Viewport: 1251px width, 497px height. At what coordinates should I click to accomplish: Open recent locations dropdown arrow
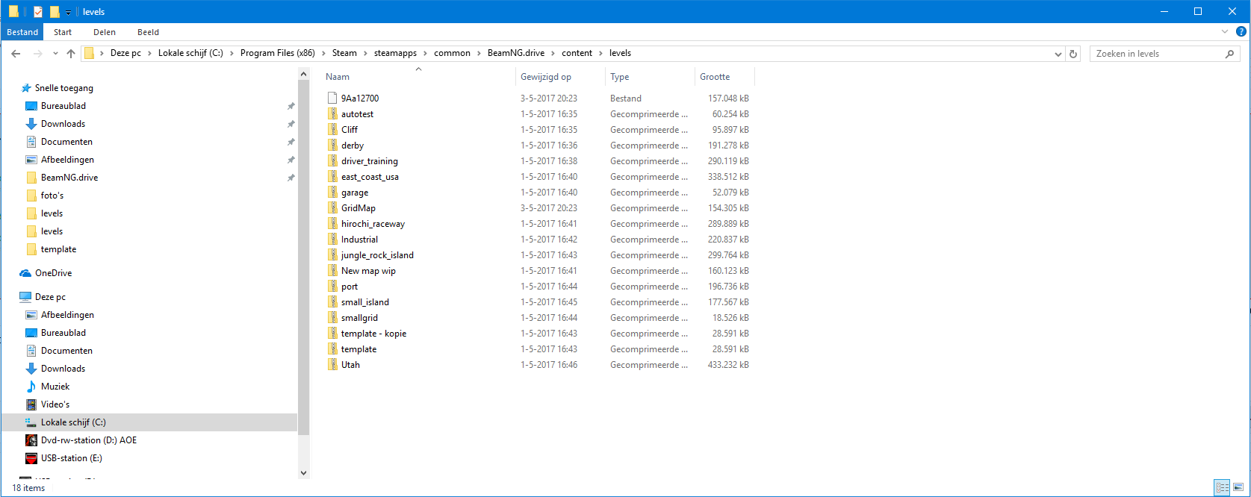pos(55,54)
